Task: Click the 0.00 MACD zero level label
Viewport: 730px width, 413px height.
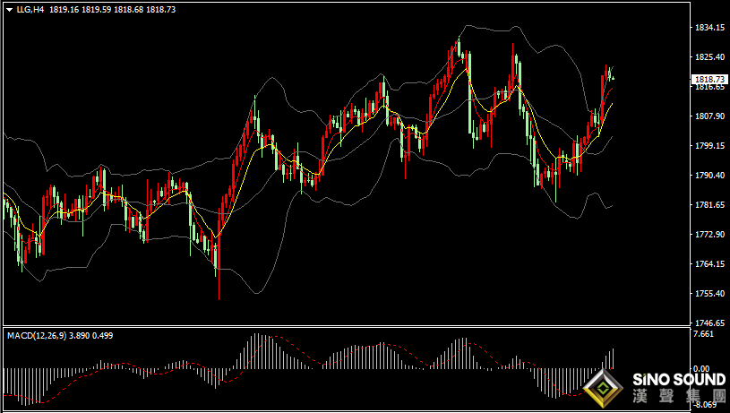Action: click(x=701, y=368)
